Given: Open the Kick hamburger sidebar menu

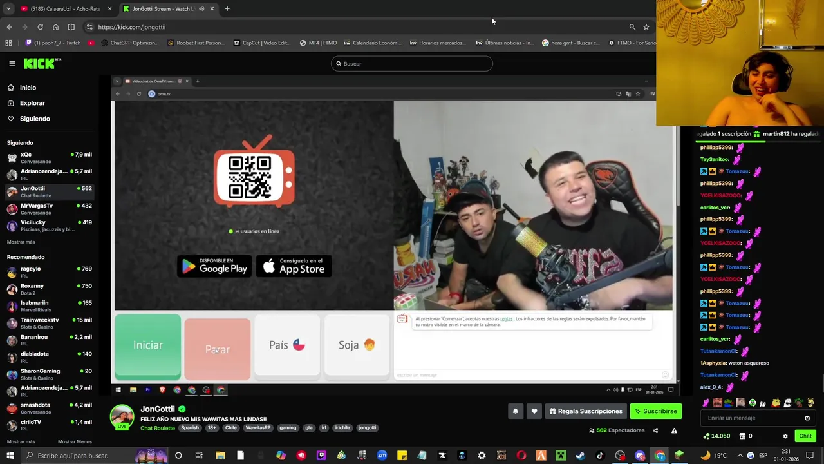Looking at the screenshot, I should [x=12, y=64].
